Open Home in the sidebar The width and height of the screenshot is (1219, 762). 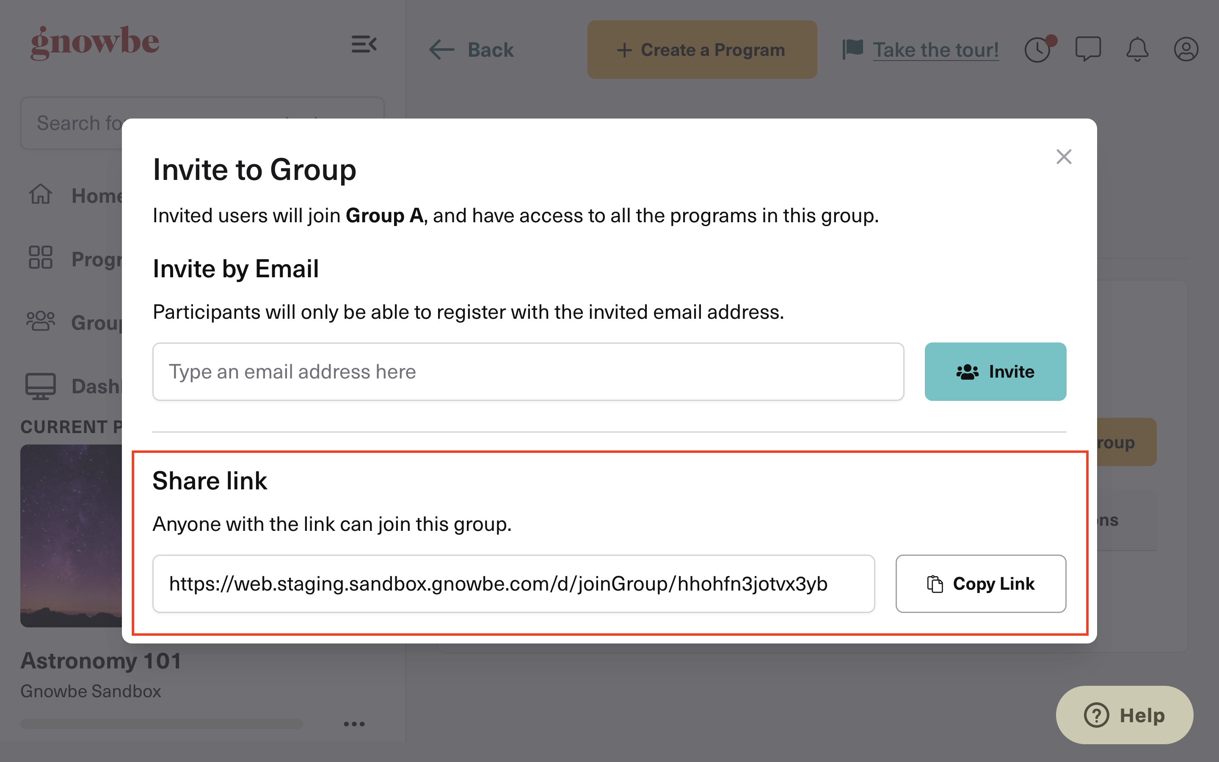(76, 195)
